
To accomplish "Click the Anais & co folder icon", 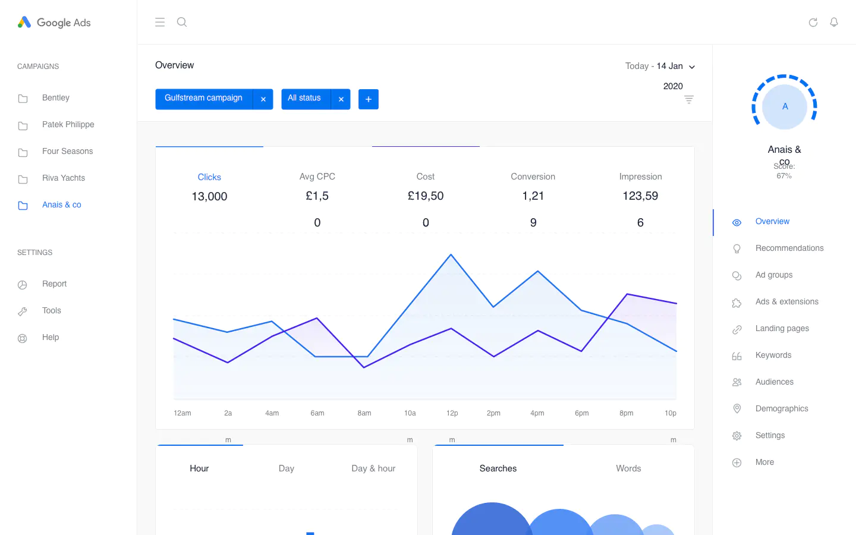I will tap(23, 206).
